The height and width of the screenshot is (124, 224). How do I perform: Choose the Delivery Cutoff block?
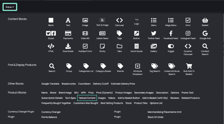pos(101,84)
